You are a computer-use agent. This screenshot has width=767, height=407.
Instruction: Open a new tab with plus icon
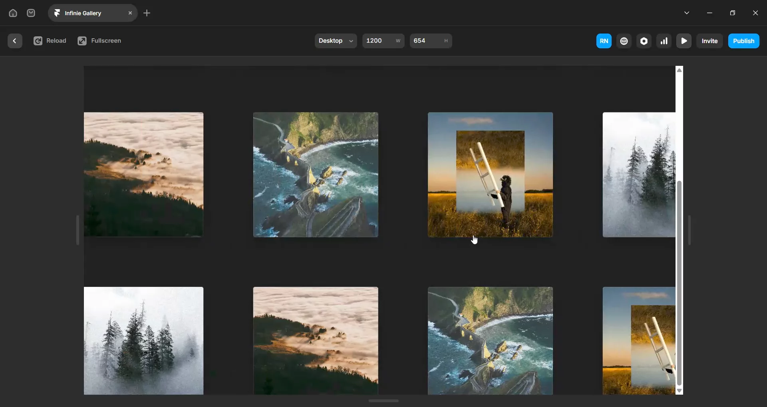pos(147,13)
